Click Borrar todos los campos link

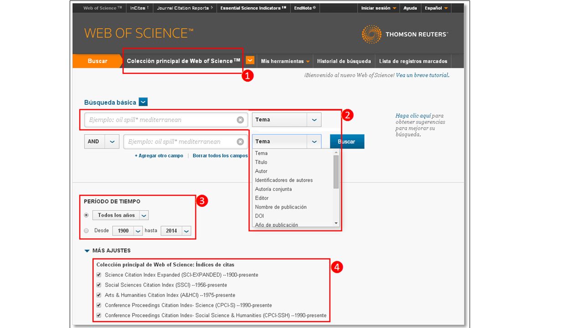coord(220,156)
